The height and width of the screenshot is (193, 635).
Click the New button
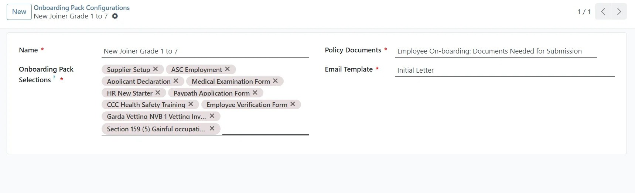19,12
